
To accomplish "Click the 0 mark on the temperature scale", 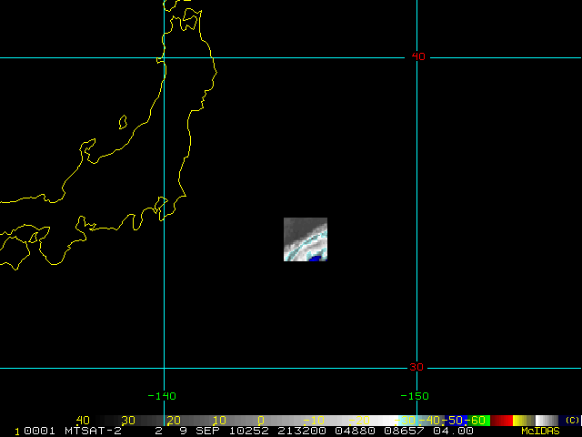I will (x=260, y=420).
